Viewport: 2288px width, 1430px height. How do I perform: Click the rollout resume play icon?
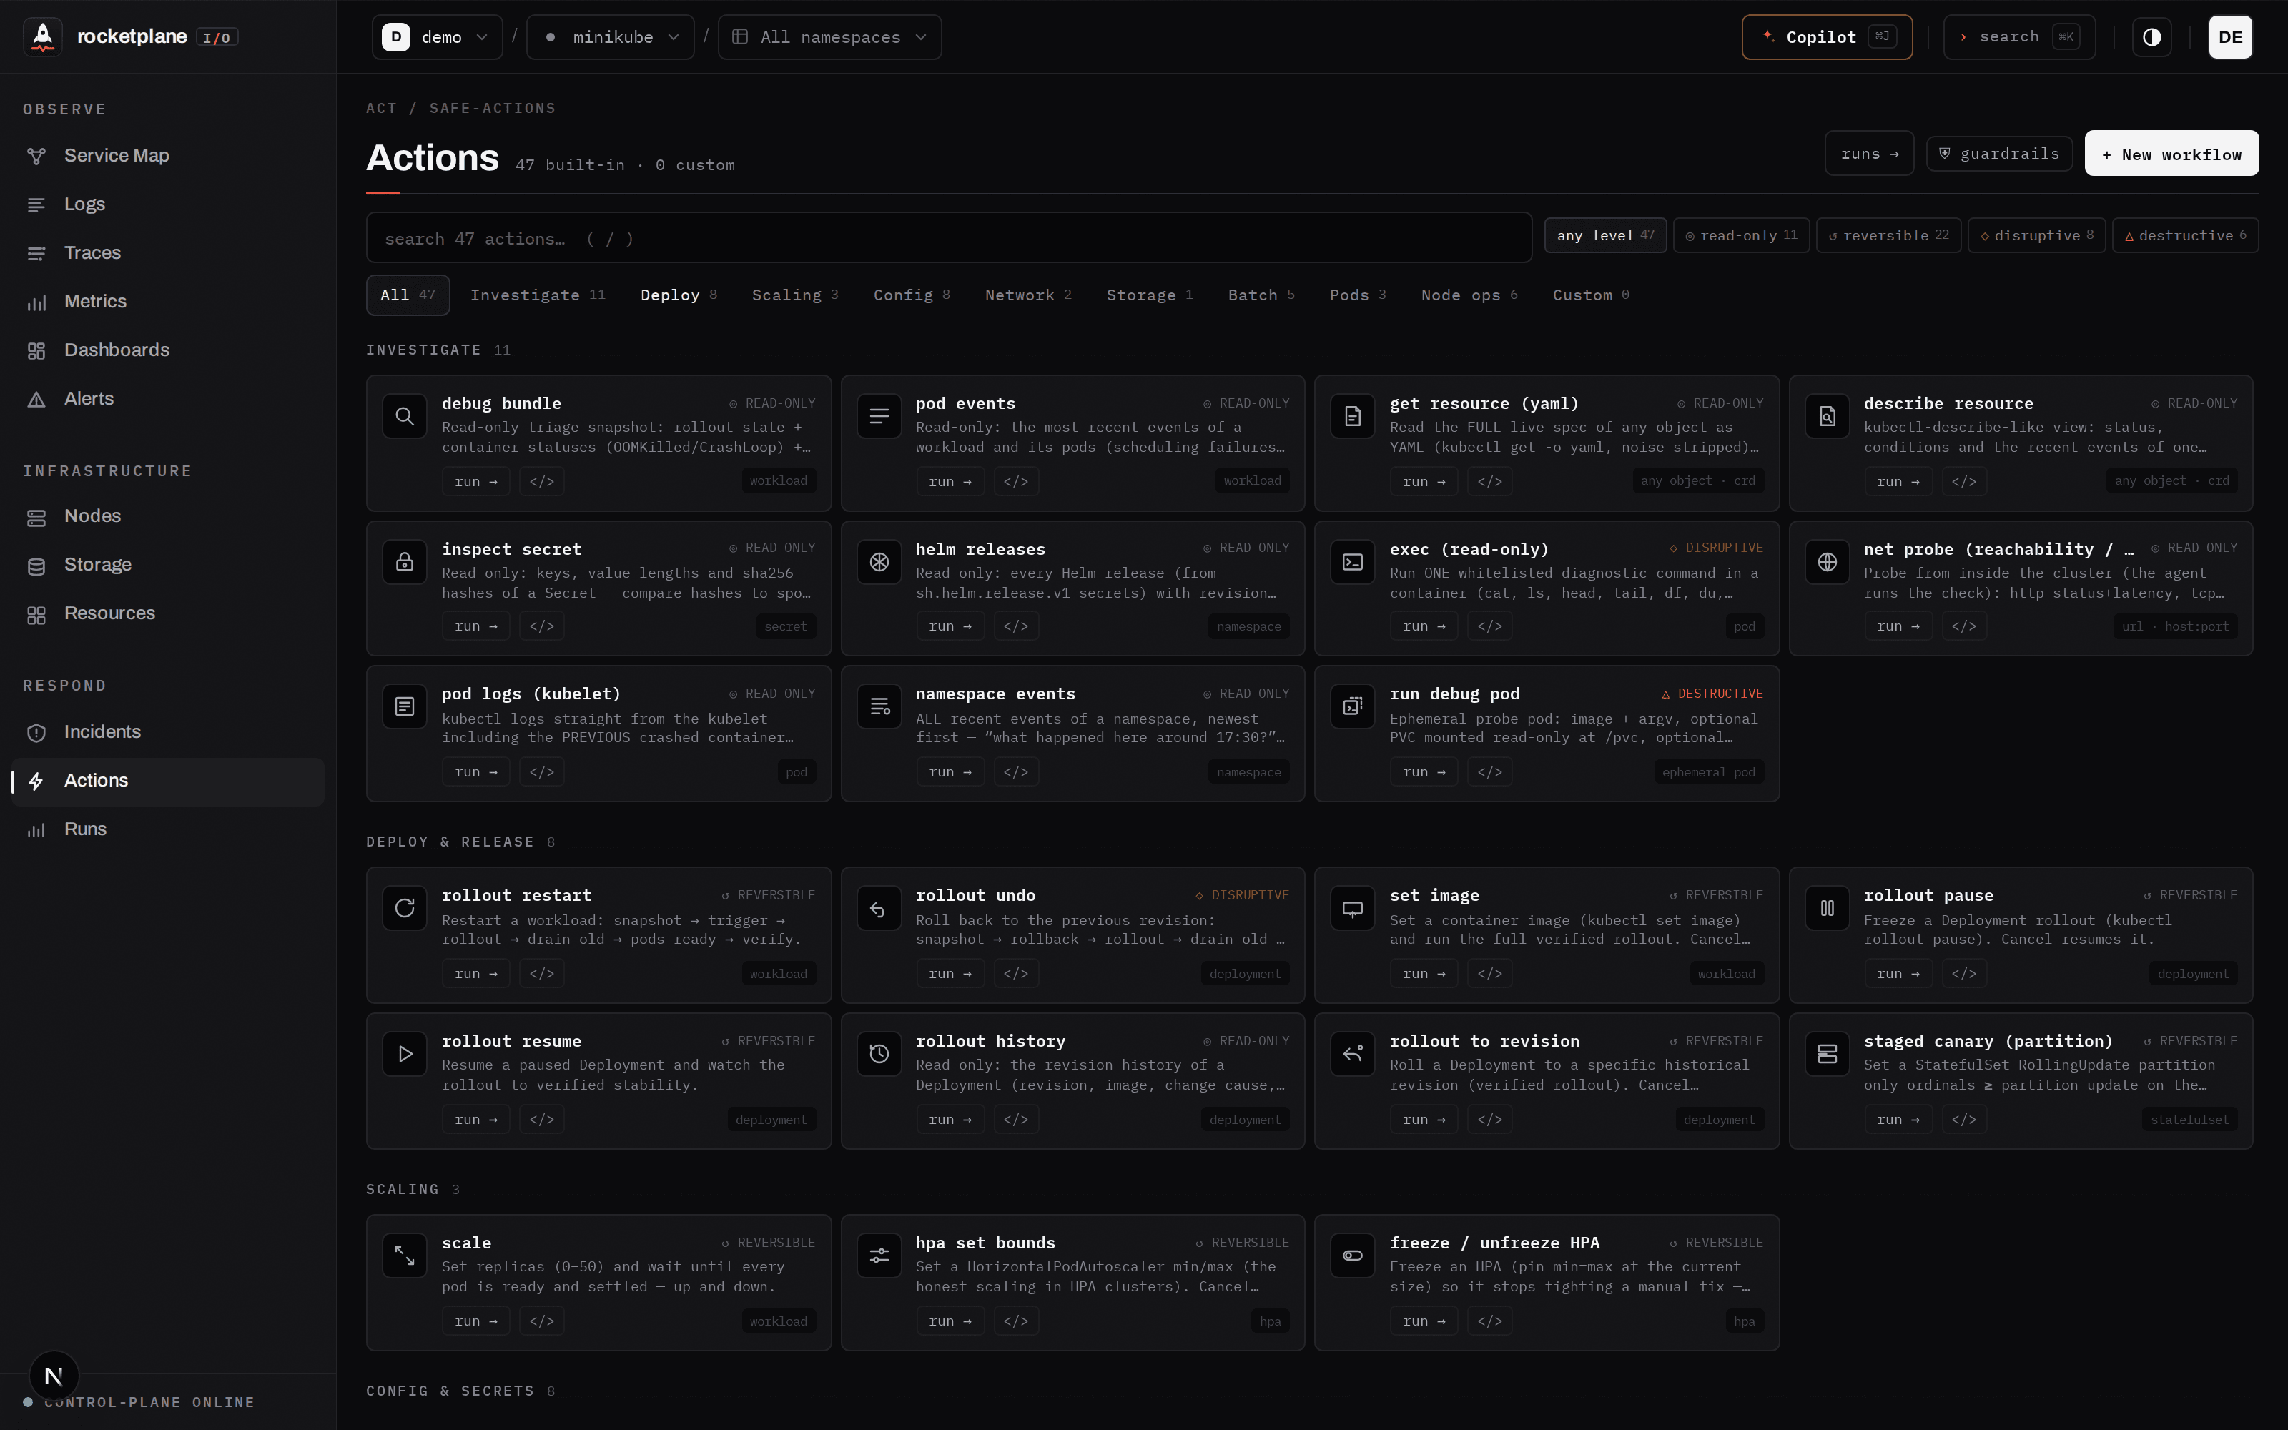point(405,1054)
